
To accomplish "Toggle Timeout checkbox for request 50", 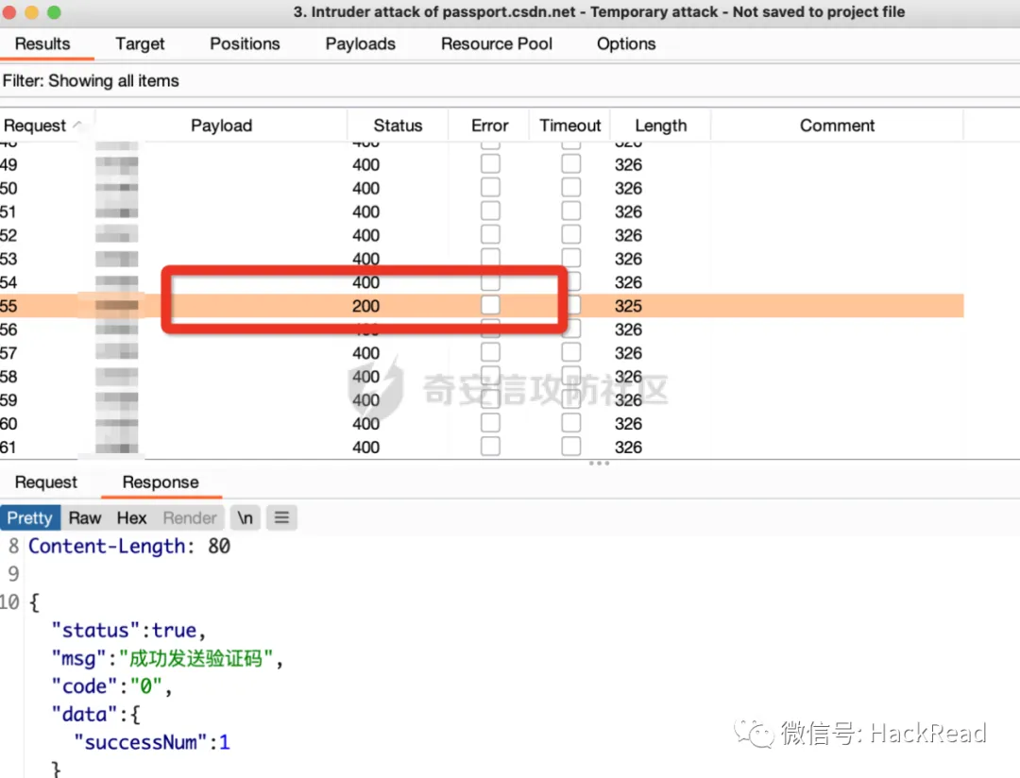I will [x=571, y=189].
